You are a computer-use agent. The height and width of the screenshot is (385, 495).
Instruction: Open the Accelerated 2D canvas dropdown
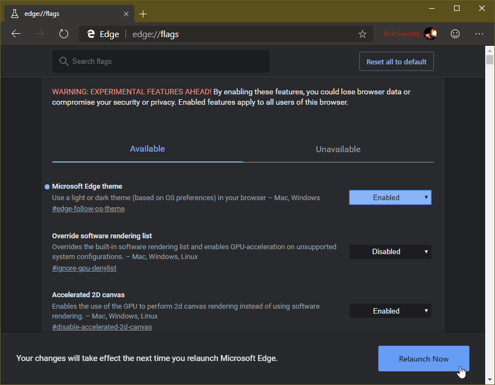pos(390,310)
